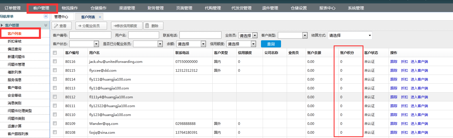Focus the 联系电话 input field
The width and height of the screenshot is (453, 138).
(200, 35)
